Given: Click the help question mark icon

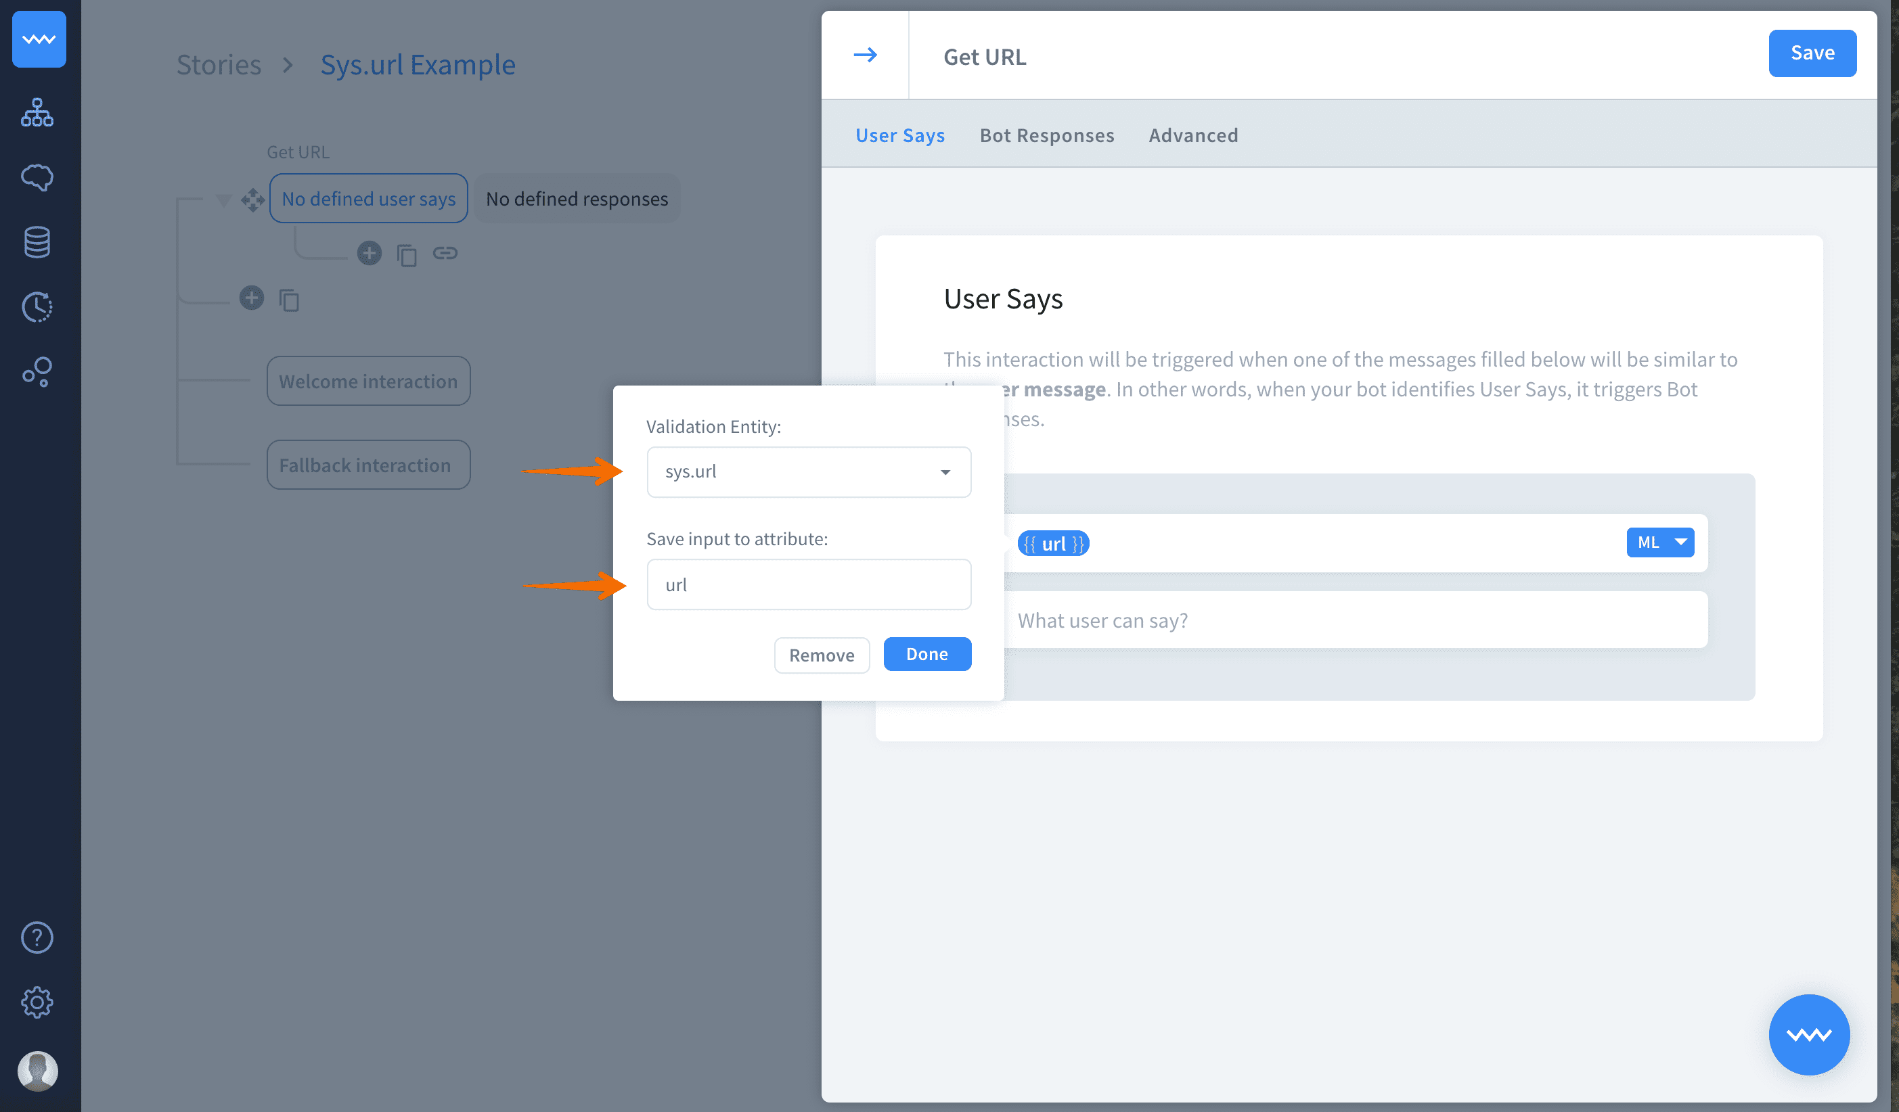Looking at the screenshot, I should (37, 937).
